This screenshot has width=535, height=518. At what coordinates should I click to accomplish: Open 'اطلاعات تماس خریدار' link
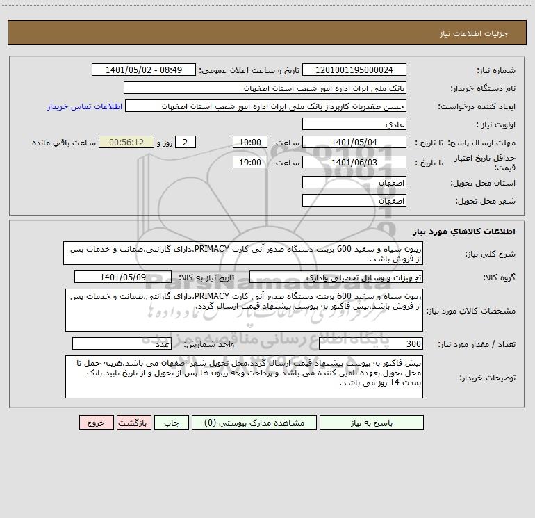point(85,106)
